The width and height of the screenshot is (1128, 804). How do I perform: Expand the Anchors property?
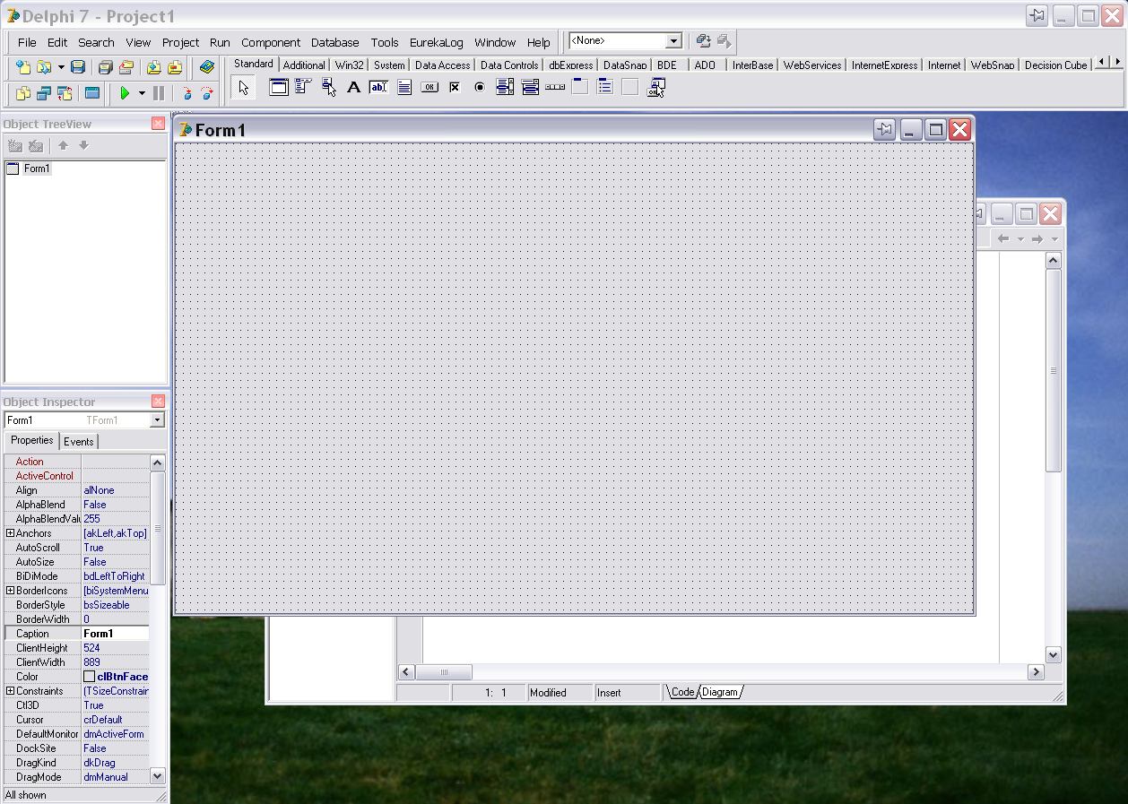11,533
